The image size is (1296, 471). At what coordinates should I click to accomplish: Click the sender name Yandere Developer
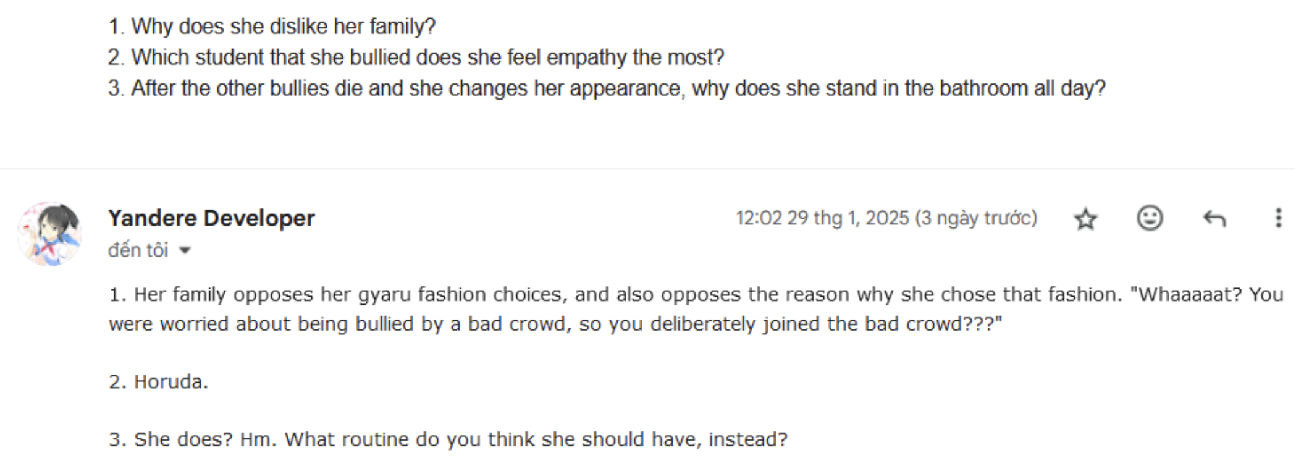tap(211, 218)
